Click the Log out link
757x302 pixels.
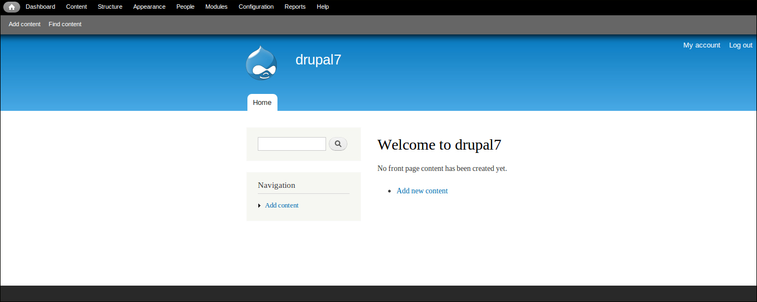pyautogui.click(x=741, y=45)
